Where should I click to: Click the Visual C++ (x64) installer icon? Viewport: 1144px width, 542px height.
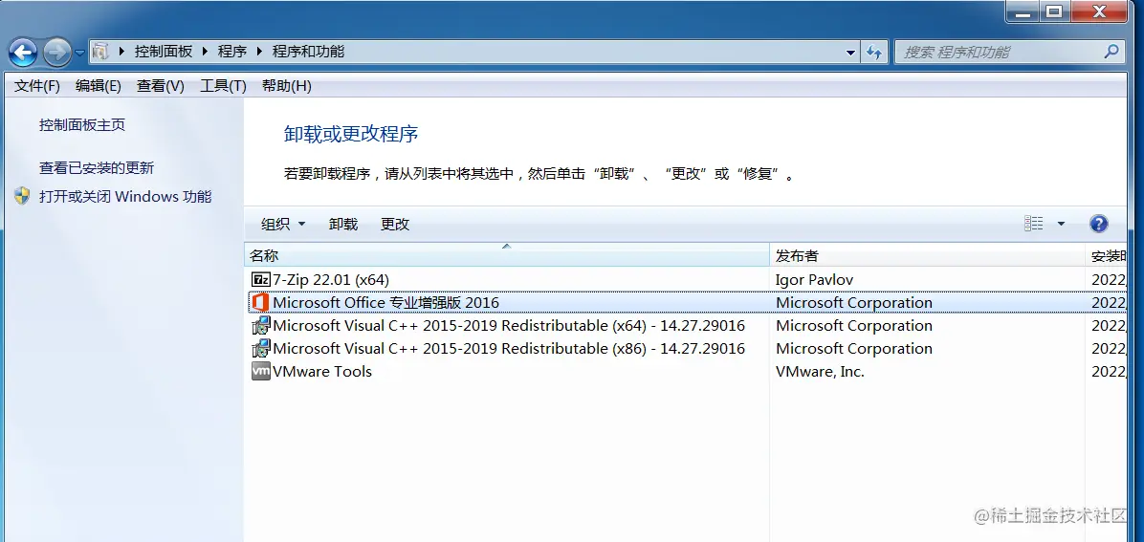coord(260,325)
